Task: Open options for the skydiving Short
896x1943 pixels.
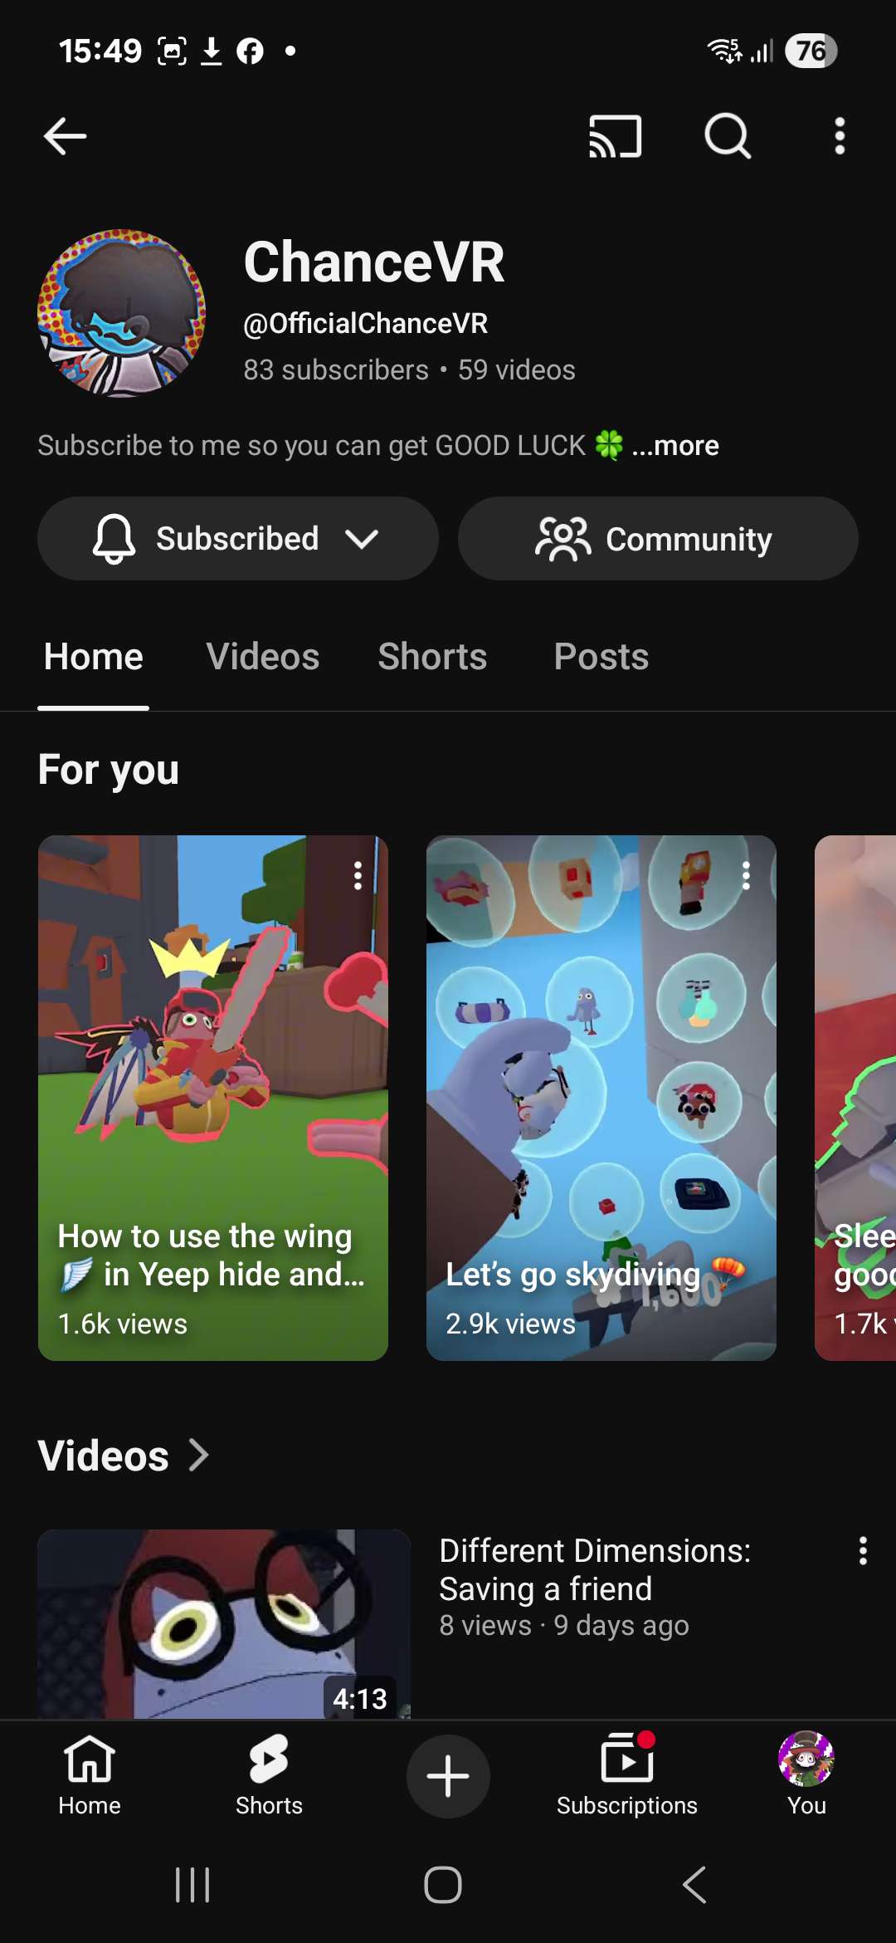Action: (746, 875)
